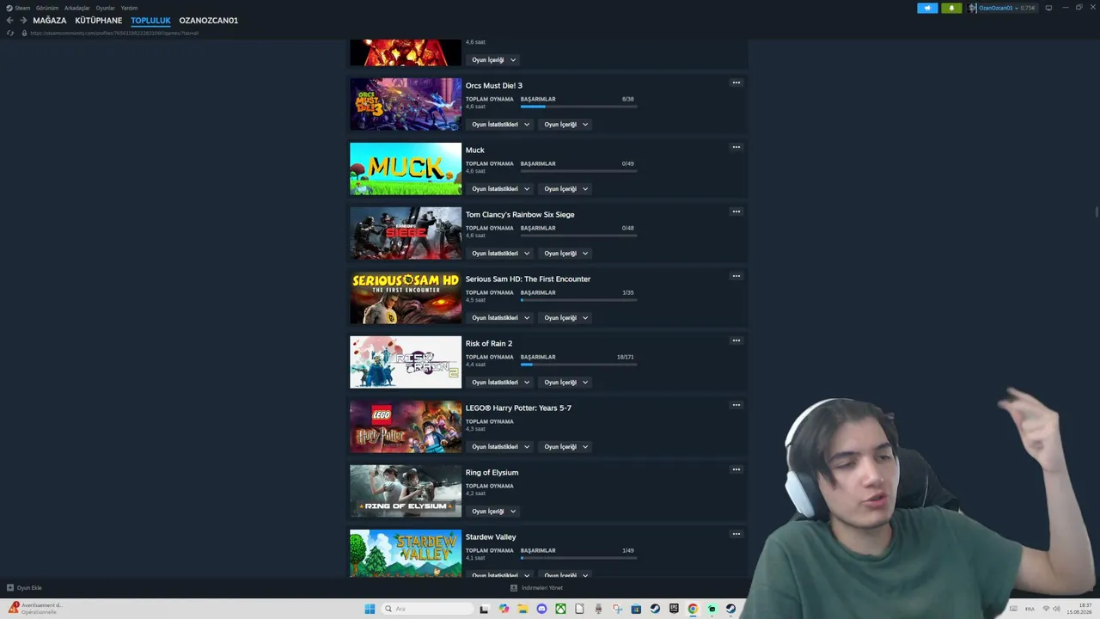Open the Windows Start menu

click(370, 609)
